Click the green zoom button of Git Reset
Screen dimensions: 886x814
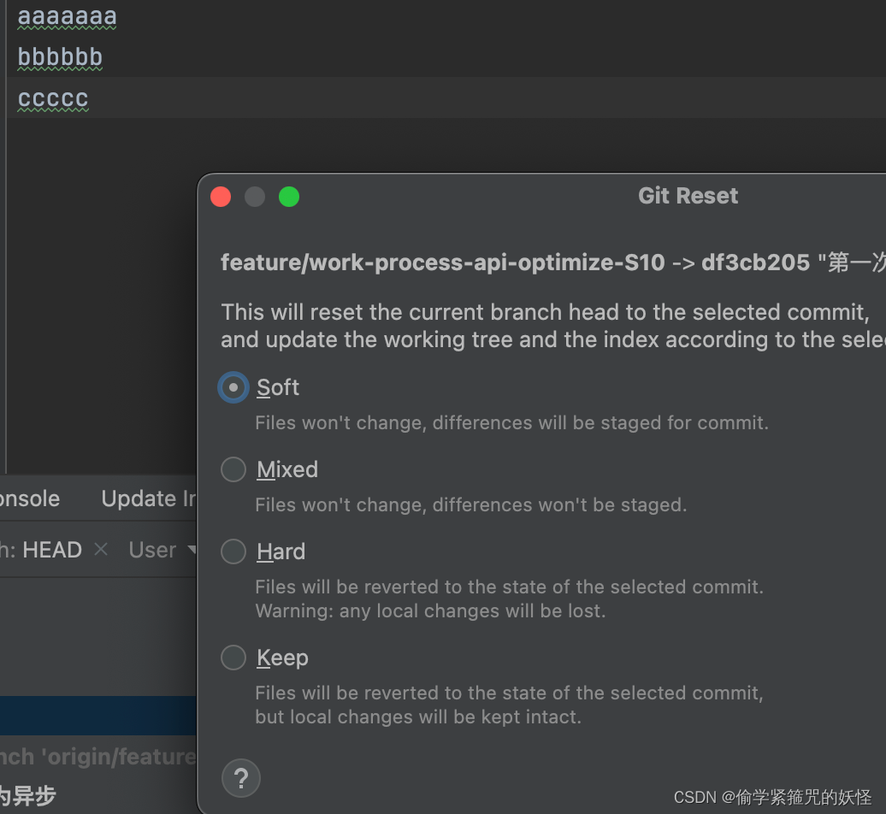click(x=289, y=198)
